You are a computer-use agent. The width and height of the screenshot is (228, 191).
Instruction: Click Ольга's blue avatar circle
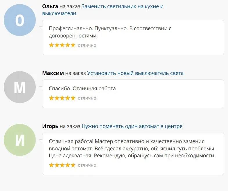point(20,20)
